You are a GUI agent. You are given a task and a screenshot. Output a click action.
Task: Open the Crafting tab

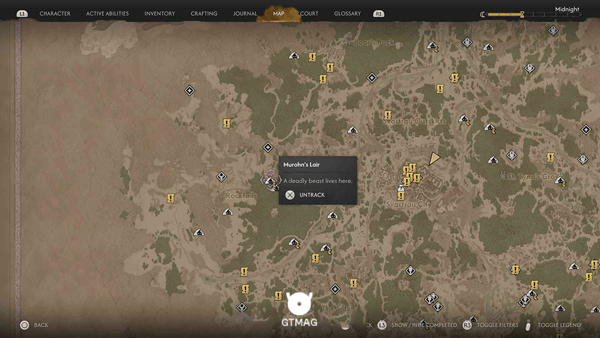204,13
